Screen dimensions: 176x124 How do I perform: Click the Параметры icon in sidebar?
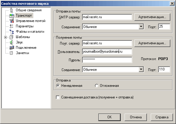(12, 26)
